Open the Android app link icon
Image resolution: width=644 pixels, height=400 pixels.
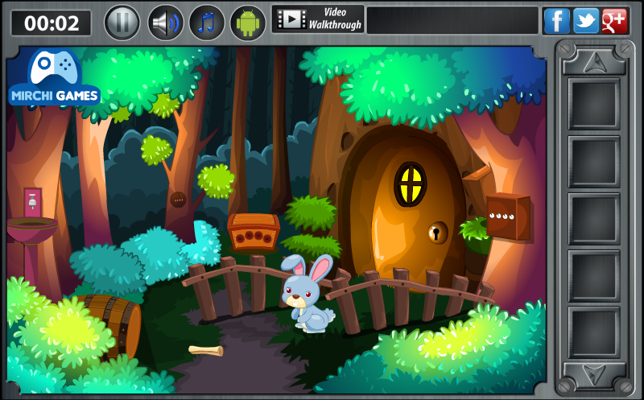click(248, 23)
